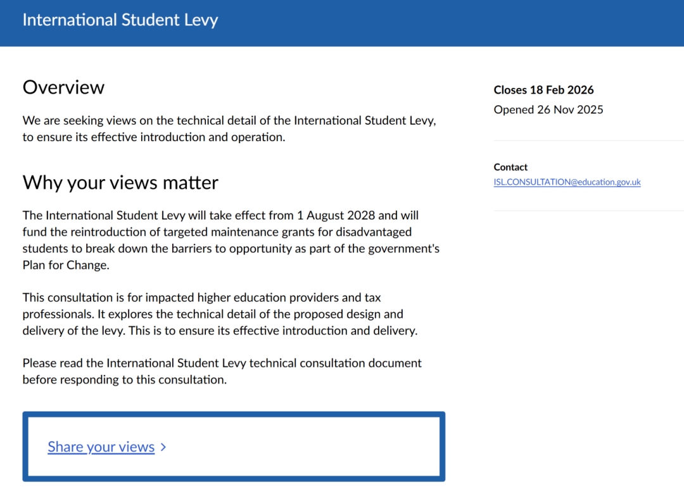Select the Overview heading
This screenshot has height=499, width=684.
[x=63, y=87]
